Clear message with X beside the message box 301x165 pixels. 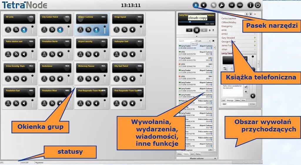(246, 92)
